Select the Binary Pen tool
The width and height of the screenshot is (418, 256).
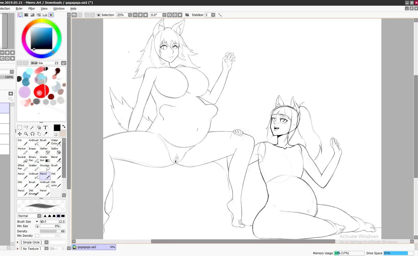(34, 159)
